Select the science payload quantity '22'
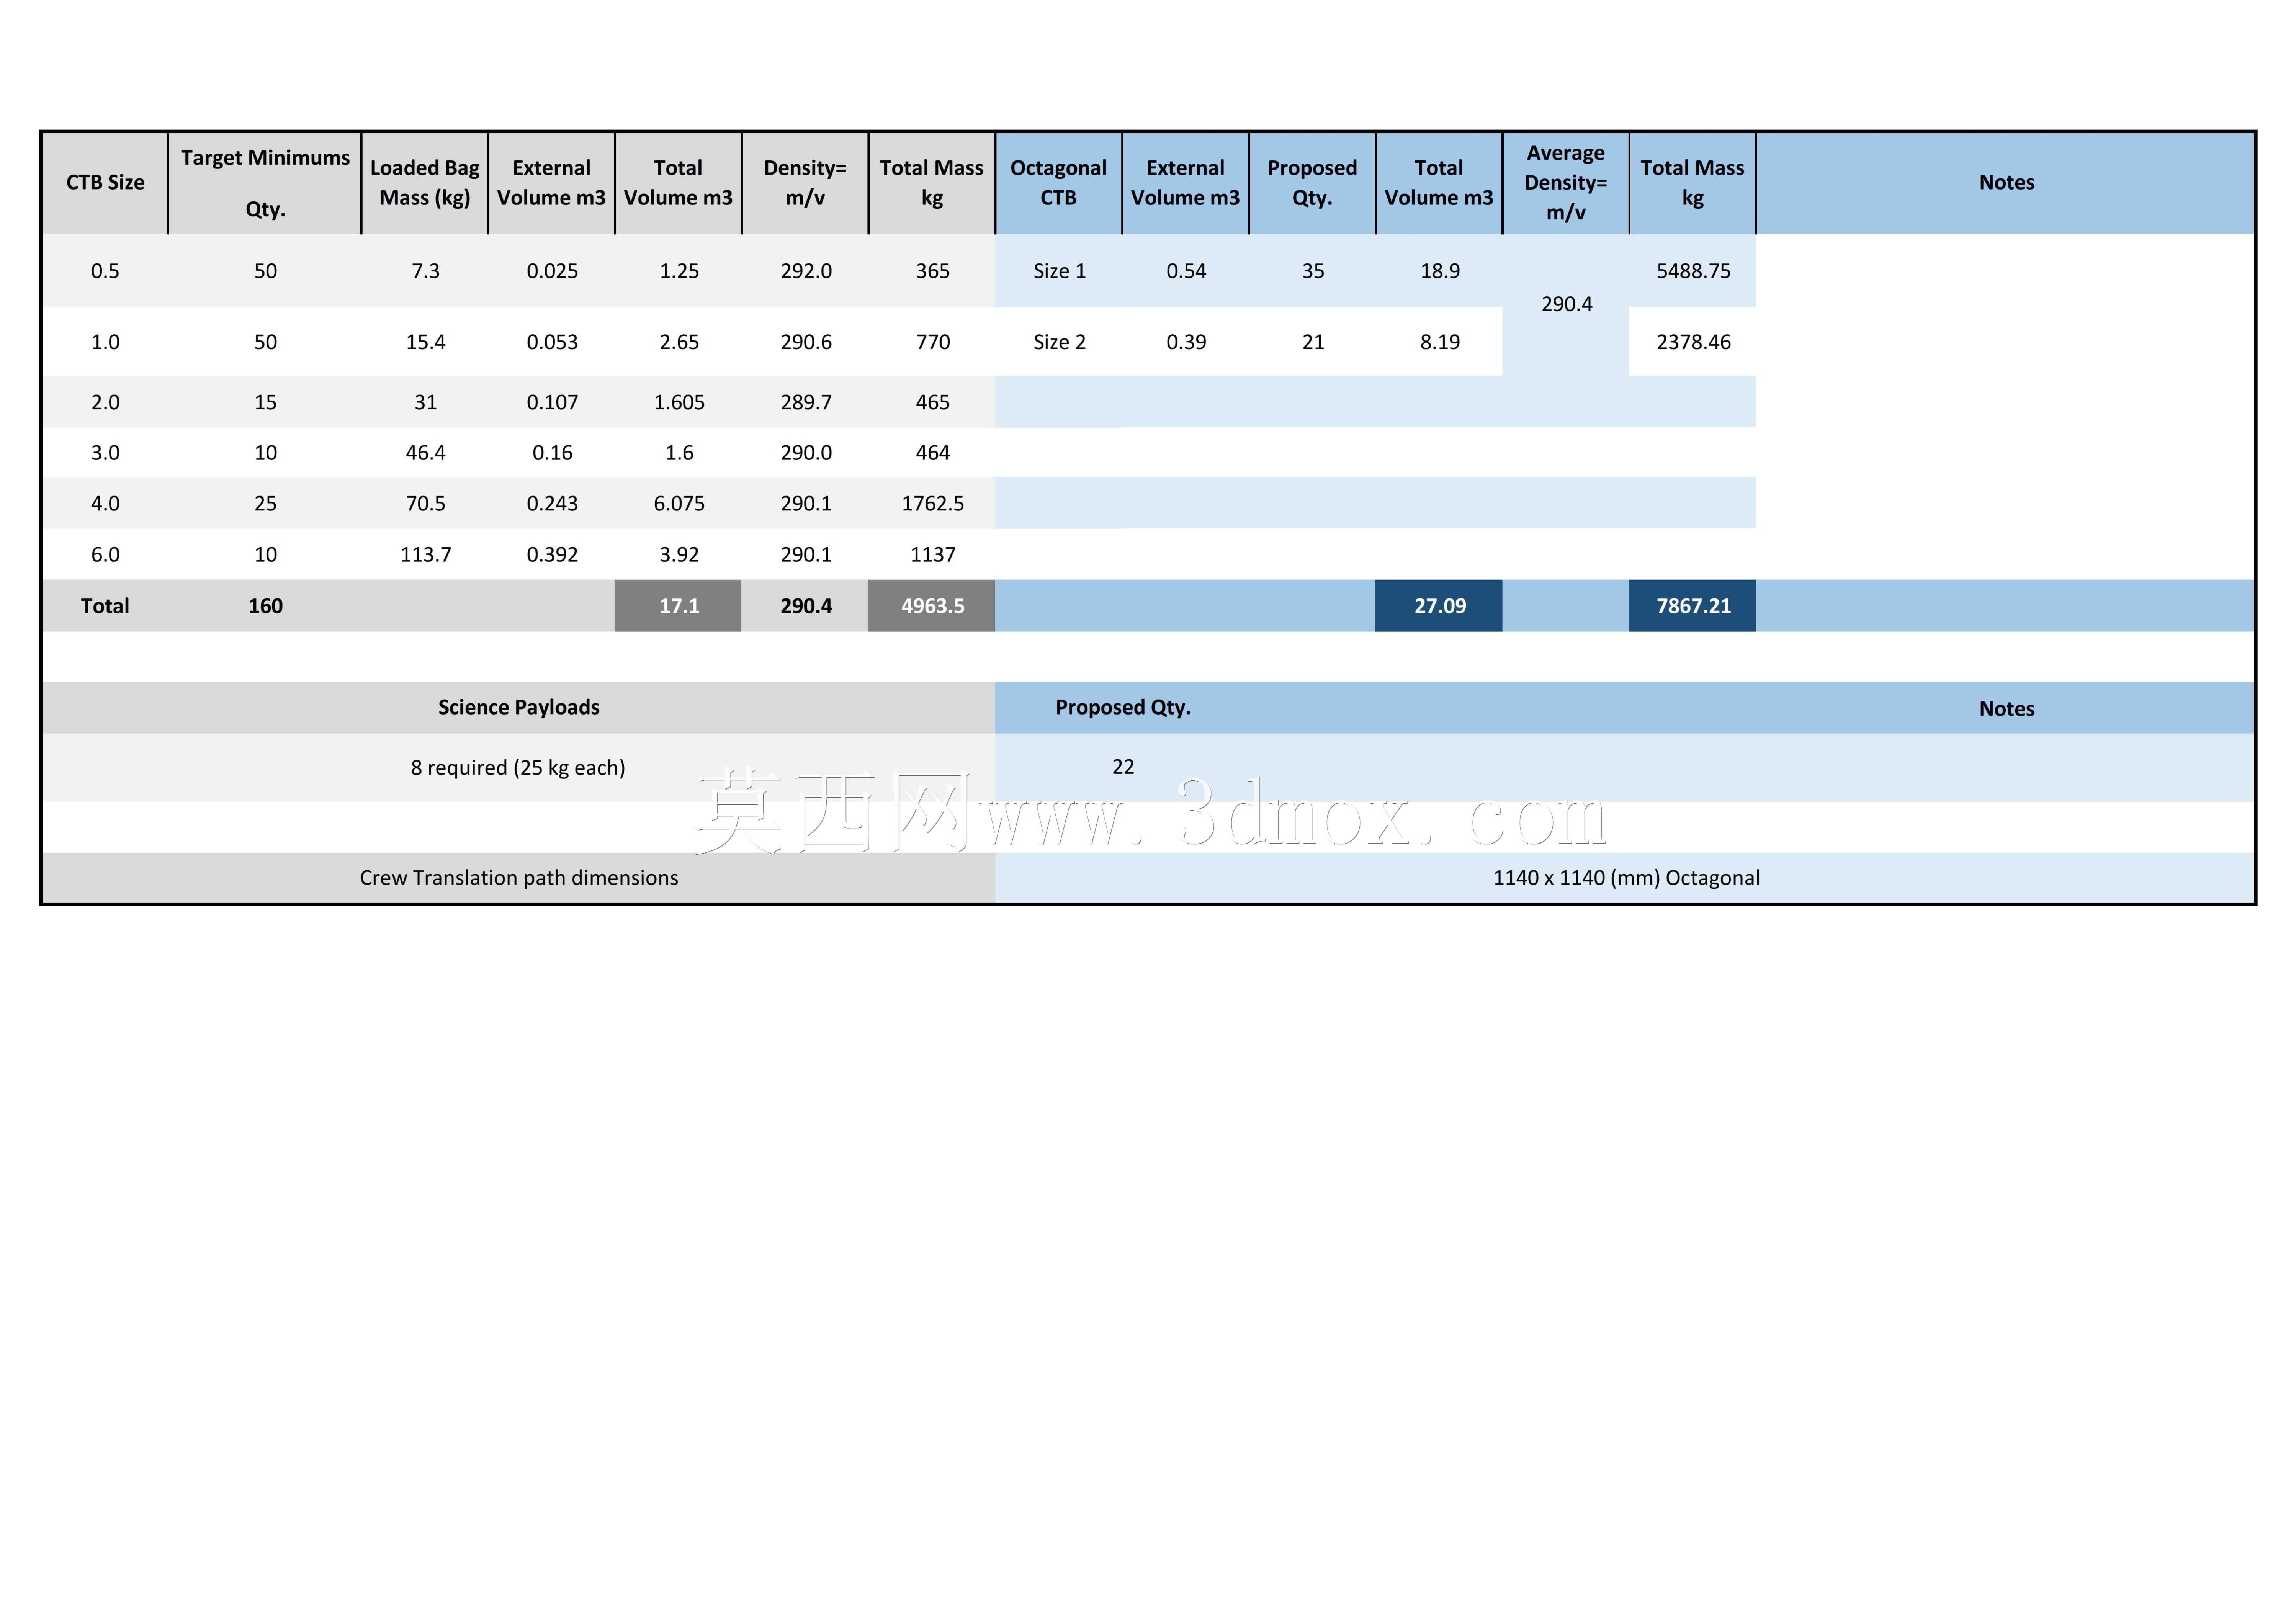2296x1622 pixels. 1123,767
